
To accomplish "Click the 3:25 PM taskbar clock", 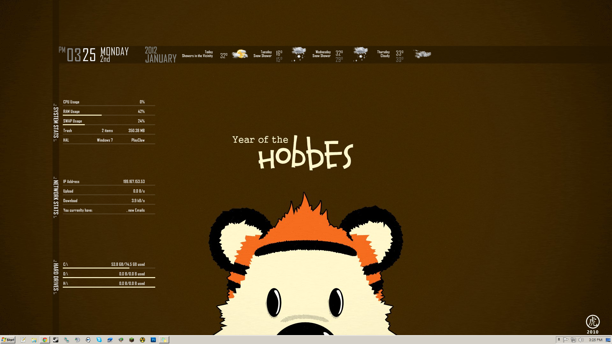I will tap(595, 340).
